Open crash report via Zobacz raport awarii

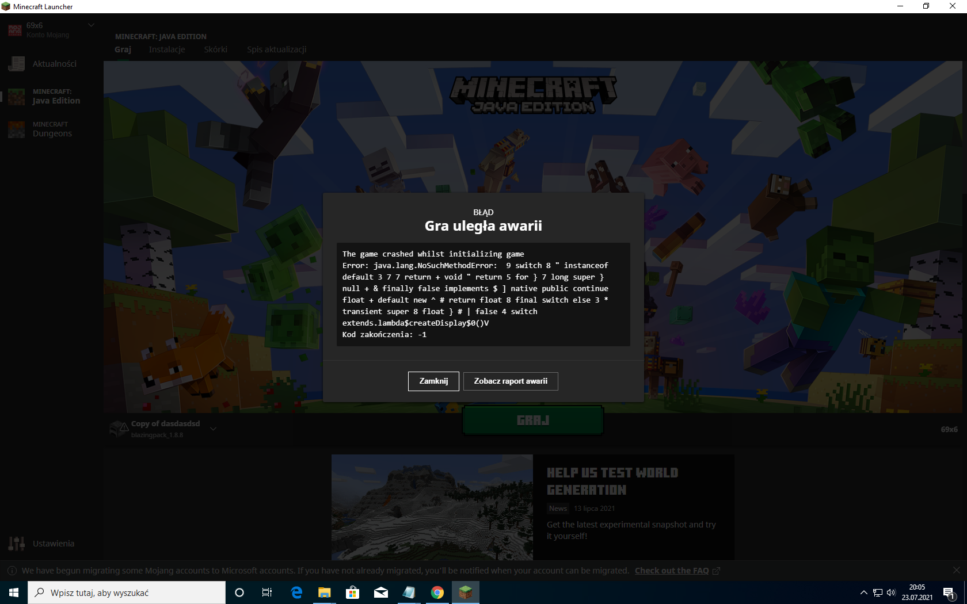pos(511,381)
